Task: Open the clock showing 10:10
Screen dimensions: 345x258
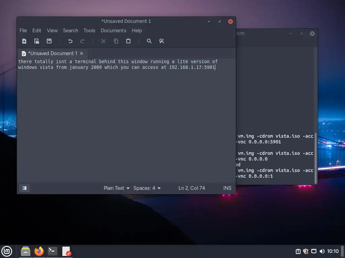Action: (333, 251)
